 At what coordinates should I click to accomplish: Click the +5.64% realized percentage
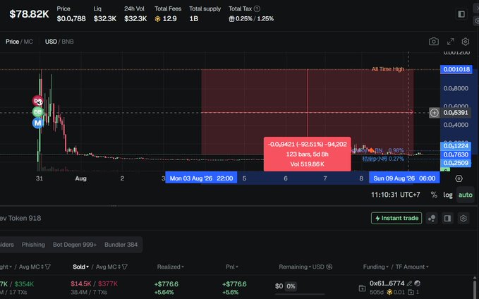click(164, 293)
